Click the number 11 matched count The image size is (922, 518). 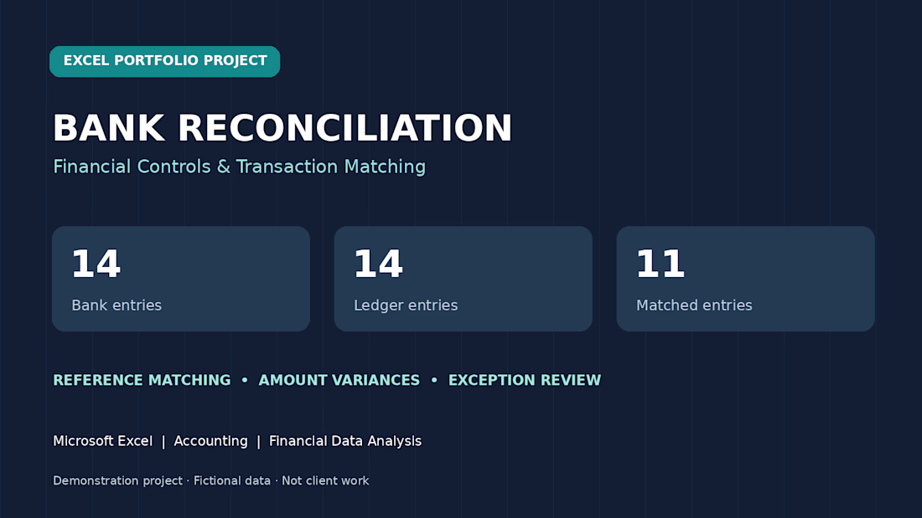tap(660, 264)
